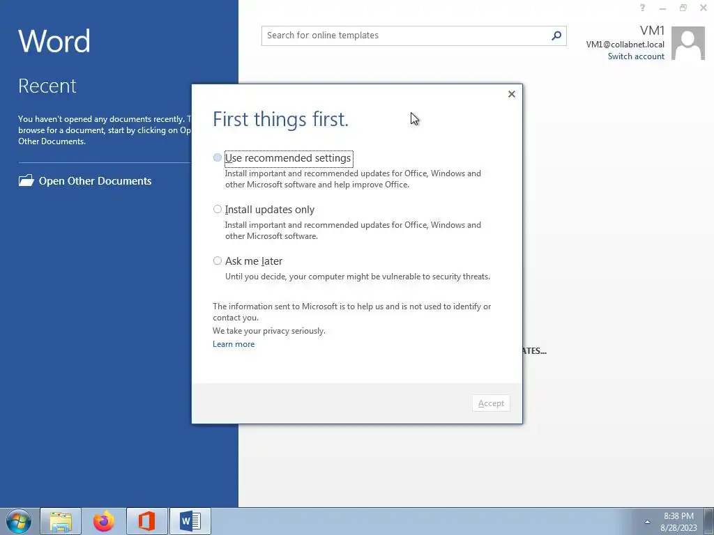Image resolution: width=714 pixels, height=535 pixels.
Task: Click the folder icon beside Open Other Documents
Action: pyautogui.click(x=26, y=180)
